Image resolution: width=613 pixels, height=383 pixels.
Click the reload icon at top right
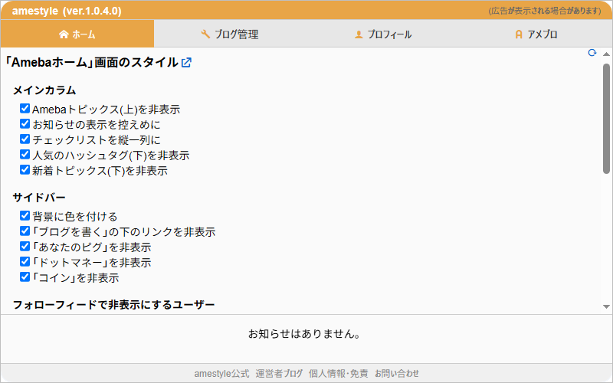(592, 53)
